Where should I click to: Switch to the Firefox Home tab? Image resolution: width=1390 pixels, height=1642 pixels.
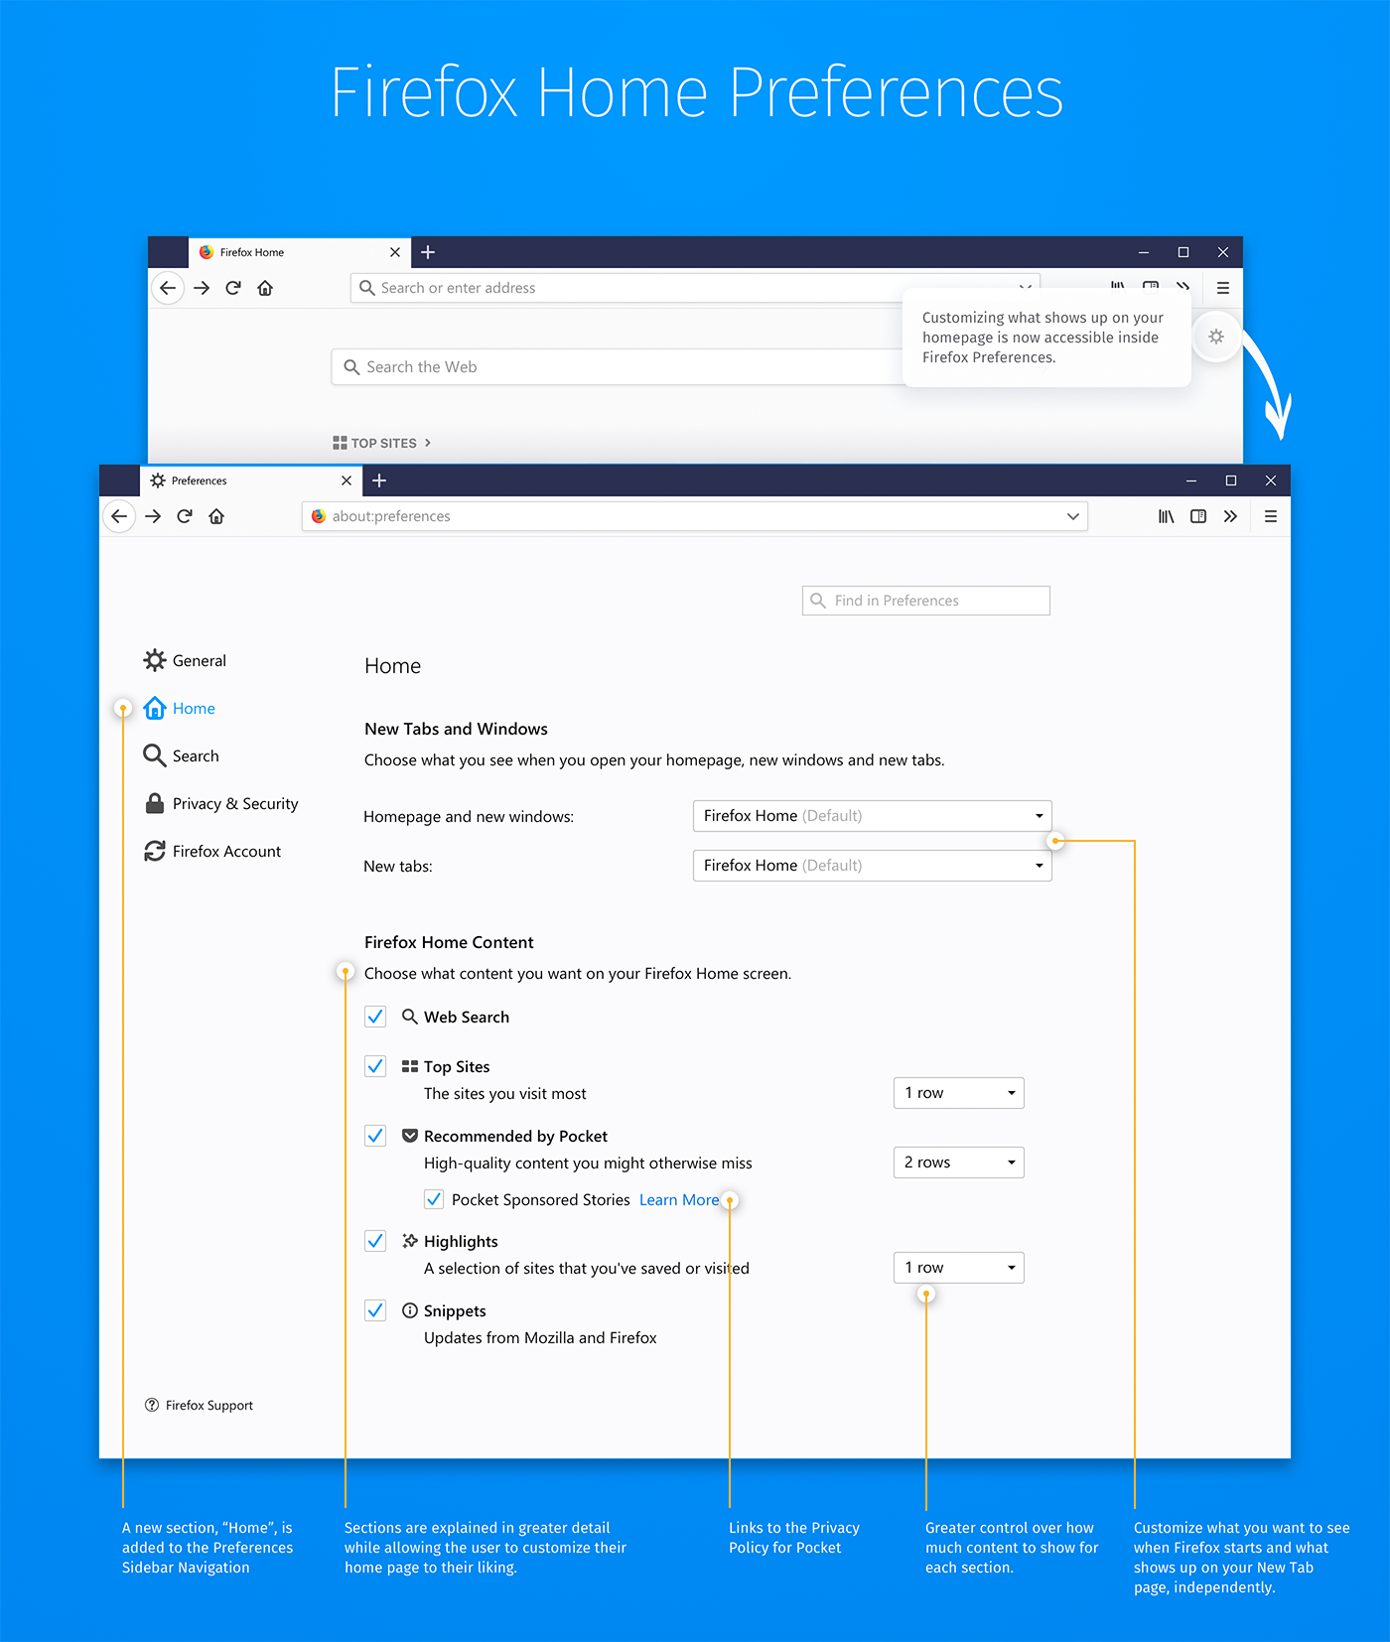coord(299,252)
